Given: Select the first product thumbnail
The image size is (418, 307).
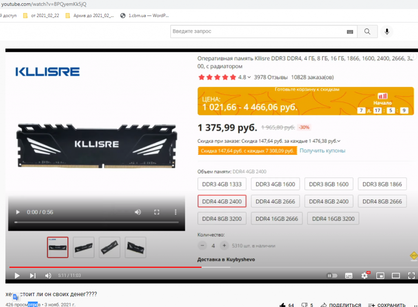Looking at the screenshot, I should [58, 247].
